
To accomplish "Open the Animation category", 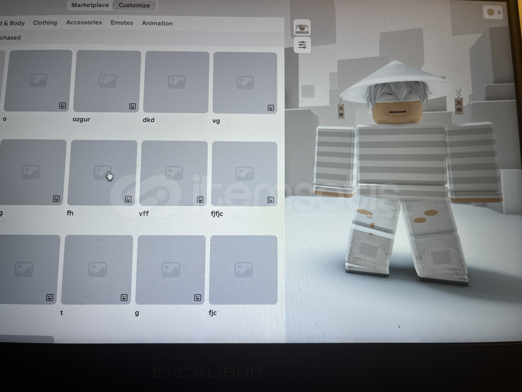I will pyautogui.click(x=157, y=23).
